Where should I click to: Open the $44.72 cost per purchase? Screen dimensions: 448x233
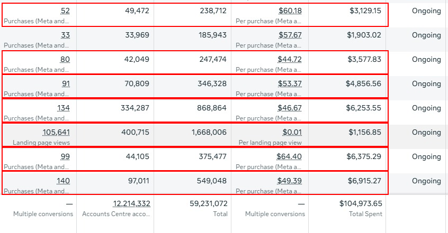pos(290,60)
